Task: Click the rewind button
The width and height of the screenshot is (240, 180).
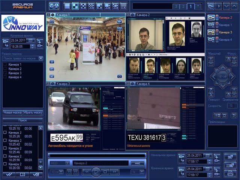Action: click(87, 172)
